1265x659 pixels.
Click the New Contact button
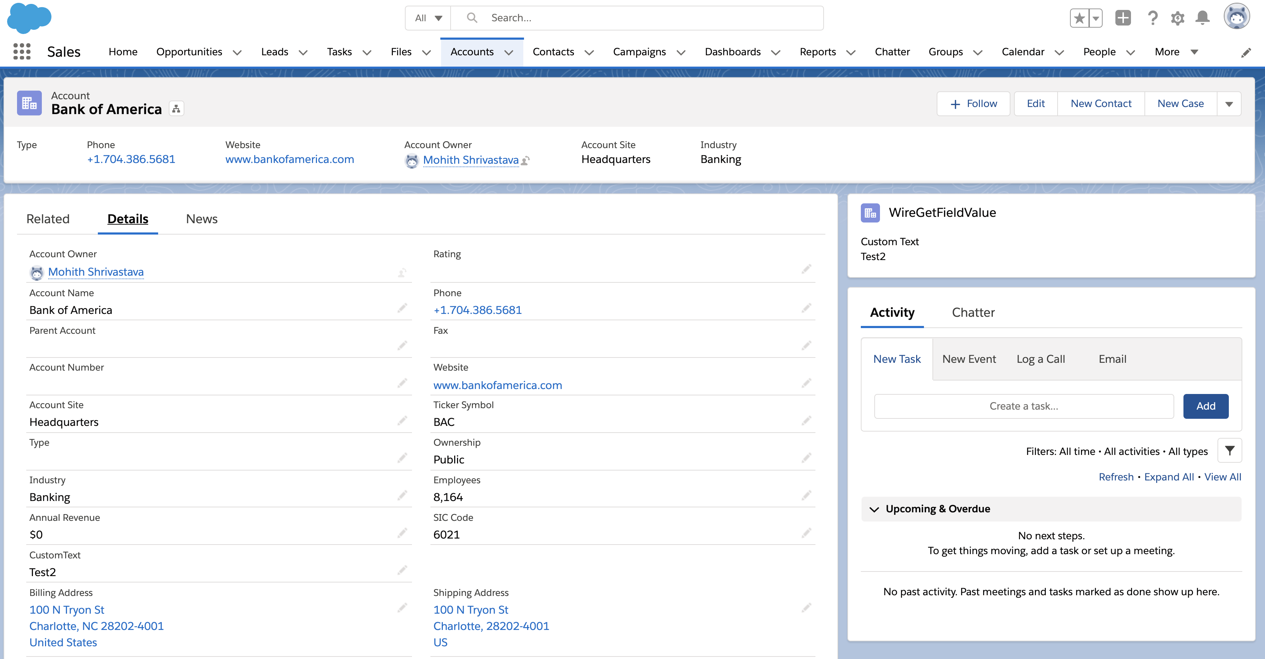(x=1101, y=104)
